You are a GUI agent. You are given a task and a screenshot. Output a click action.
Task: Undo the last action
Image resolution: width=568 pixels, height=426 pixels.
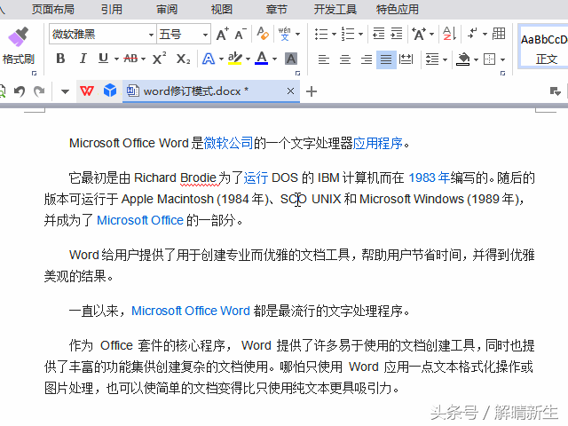pos(20,91)
